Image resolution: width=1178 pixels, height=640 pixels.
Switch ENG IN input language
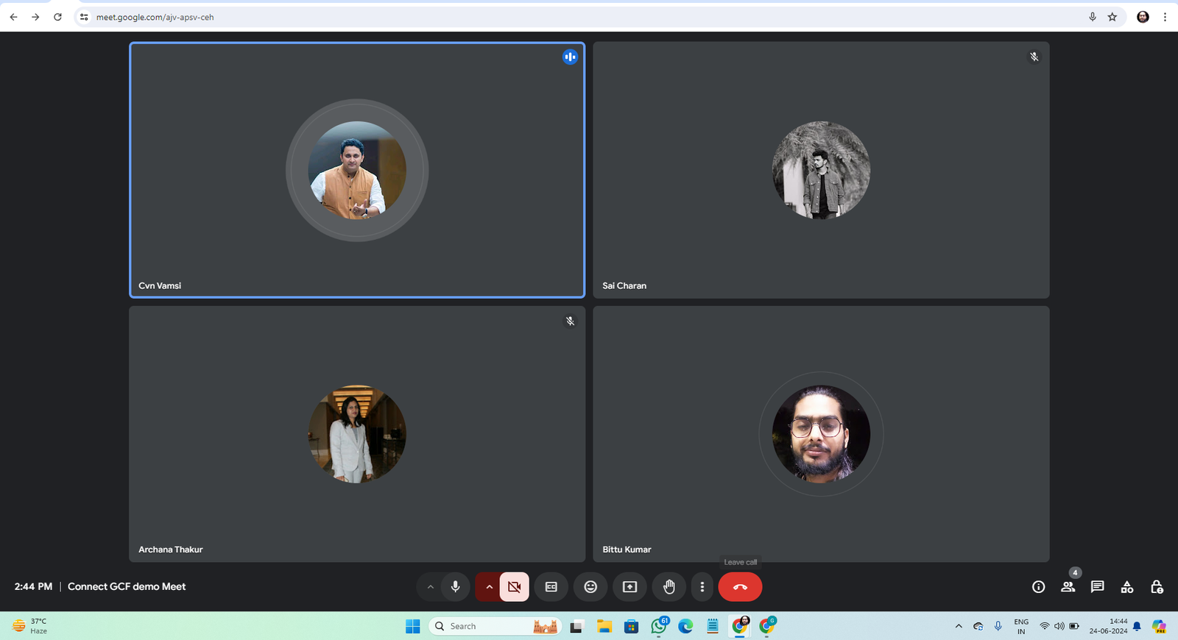[x=1021, y=626]
